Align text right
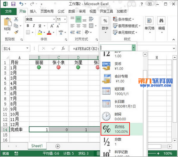The height and width of the screenshot is (157, 178). coord(84,26)
